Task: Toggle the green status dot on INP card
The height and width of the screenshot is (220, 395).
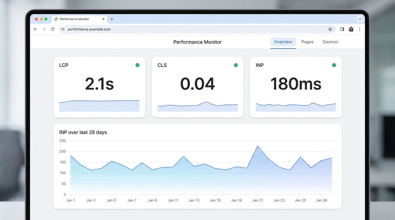Action: 334,65
